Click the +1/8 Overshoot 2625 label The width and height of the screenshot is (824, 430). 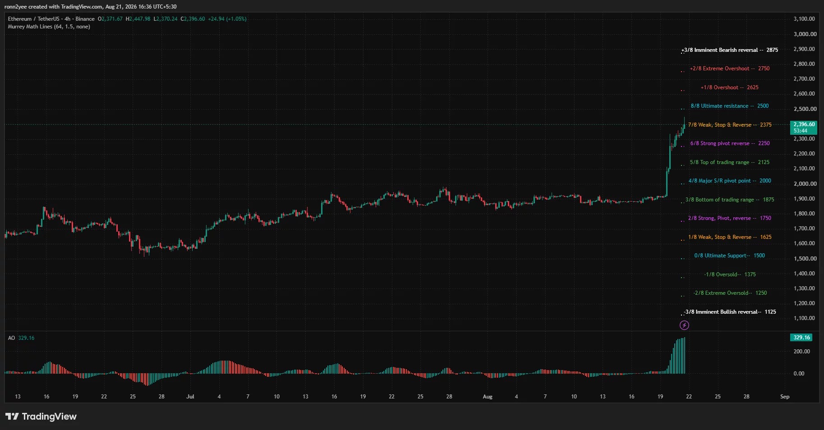coord(730,87)
